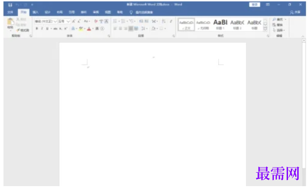Apply the Heading 2 style

pos(237,25)
